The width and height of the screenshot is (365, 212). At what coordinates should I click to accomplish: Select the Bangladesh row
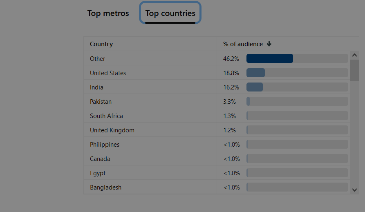point(217,187)
